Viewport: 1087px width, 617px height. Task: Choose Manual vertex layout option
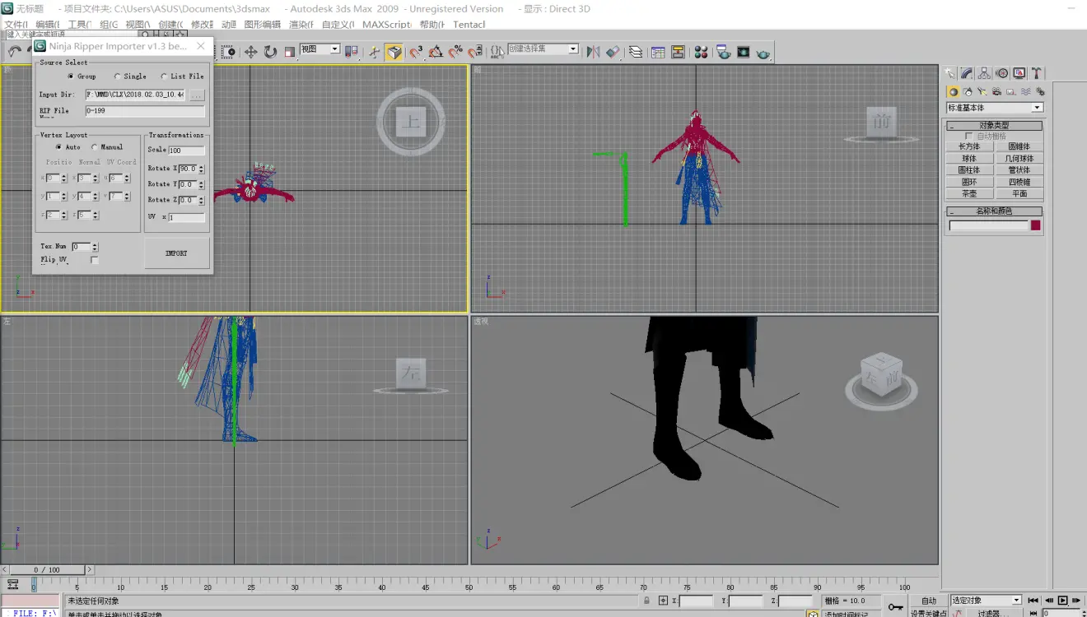(95, 147)
